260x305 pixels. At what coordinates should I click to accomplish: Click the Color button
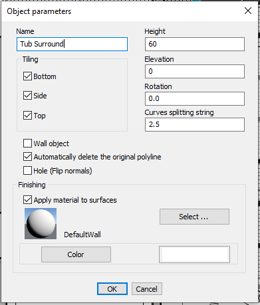pos(76,254)
